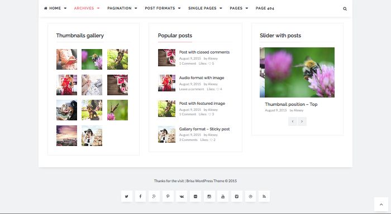
Task: Go to previous slide in posts slider
Action: 293,121
